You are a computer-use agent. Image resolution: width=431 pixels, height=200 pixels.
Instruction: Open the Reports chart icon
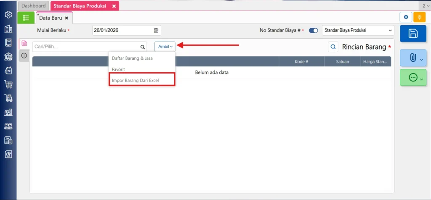pyautogui.click(x=8, y=154)
